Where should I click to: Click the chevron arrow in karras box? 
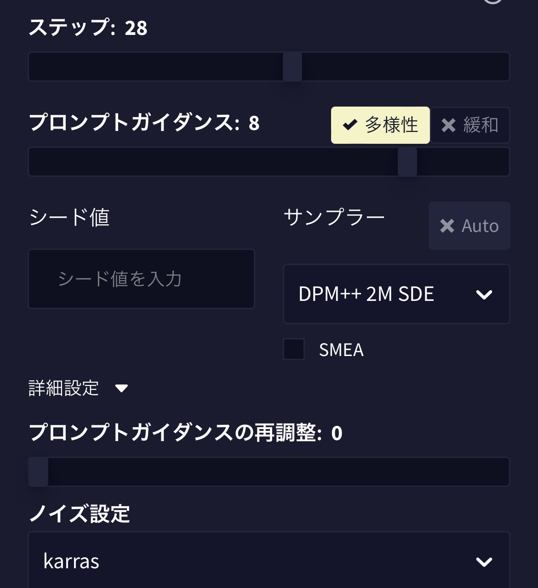pyautogui.click(x=484, y=561)
